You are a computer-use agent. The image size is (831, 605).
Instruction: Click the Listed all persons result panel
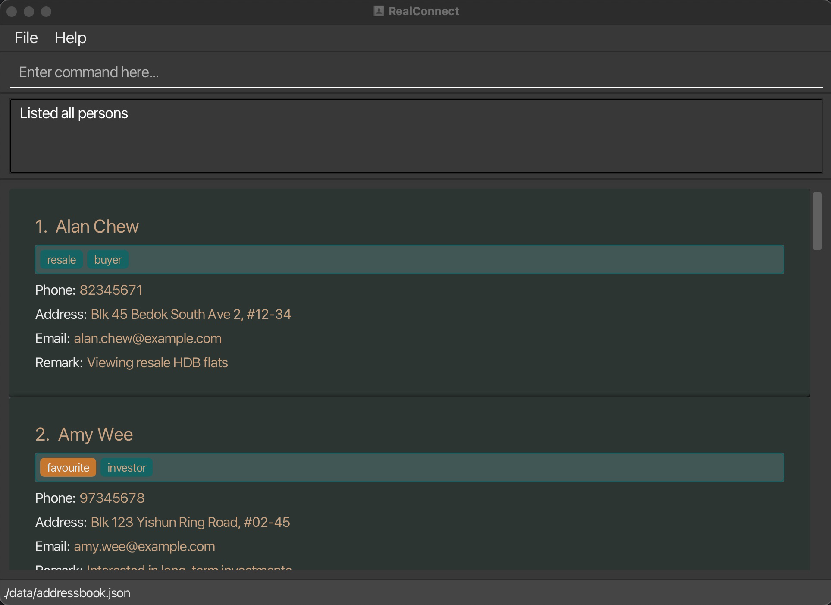tap(416, 135)
